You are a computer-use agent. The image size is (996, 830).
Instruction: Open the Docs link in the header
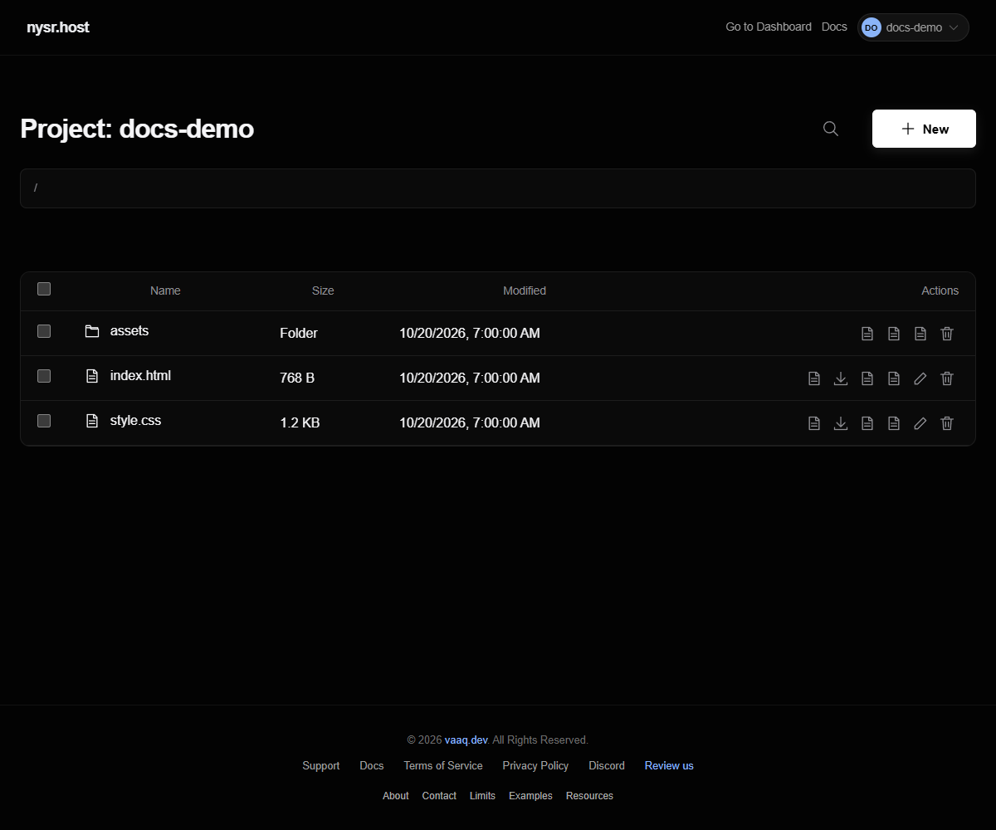[x=834, y=27]
